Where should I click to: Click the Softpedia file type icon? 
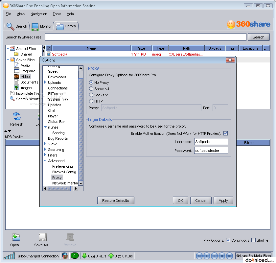49,54
